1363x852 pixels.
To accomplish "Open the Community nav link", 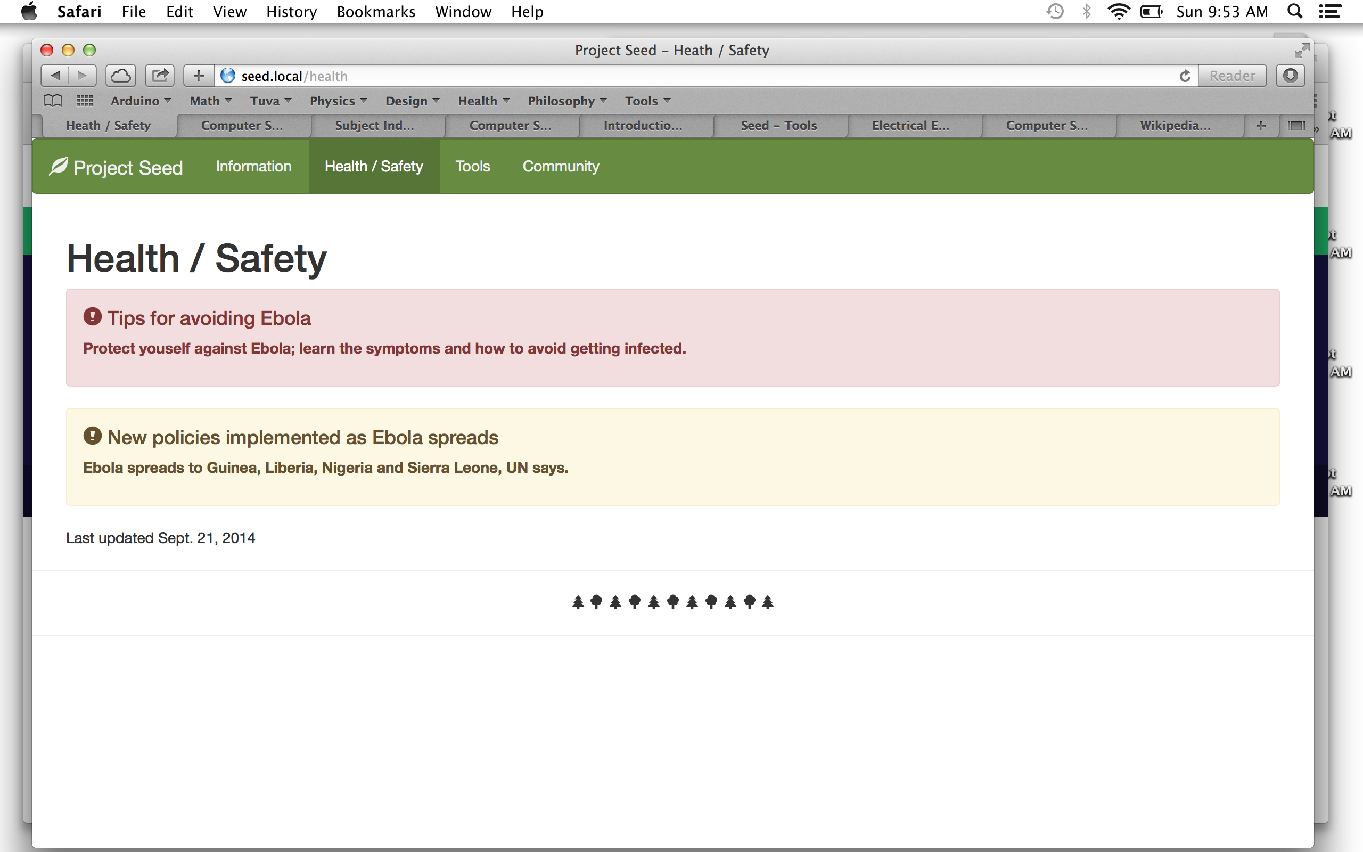I will coord(561,166).
